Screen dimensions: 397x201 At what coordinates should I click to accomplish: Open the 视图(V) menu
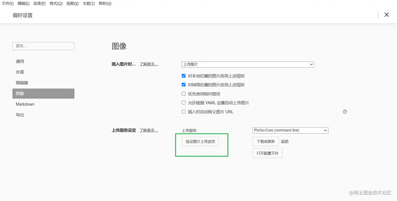72,3
